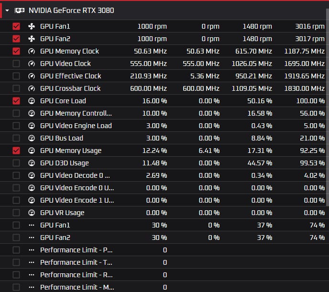329x292 pixels.
Task: Click the usage icon for GPU Memory Controller row
Action: pyautogui.click(x=32, y=113)
